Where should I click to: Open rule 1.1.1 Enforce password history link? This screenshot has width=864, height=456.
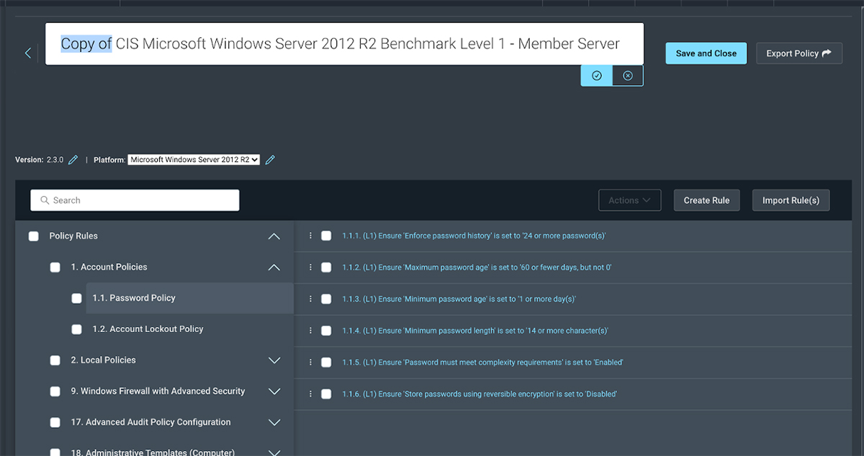(474, 236)
